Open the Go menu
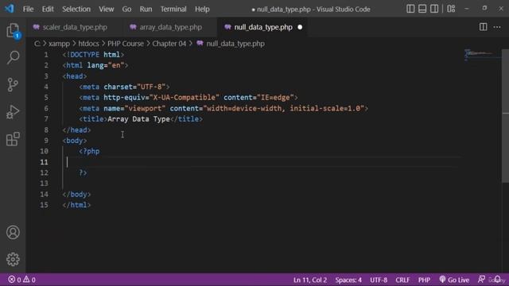This screenshot has height=286, width=509. click(126, 9)
